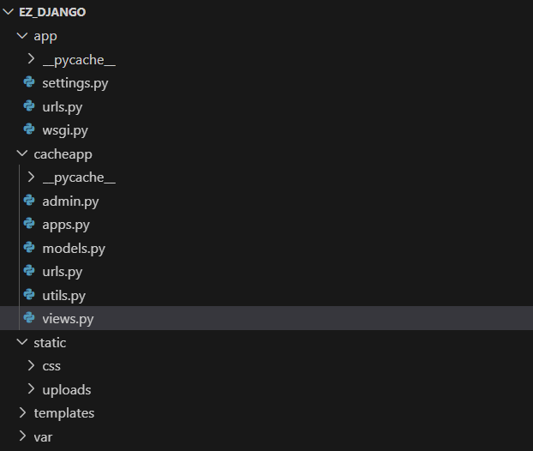Expand the templates folder chevron

tap(22, 413)
